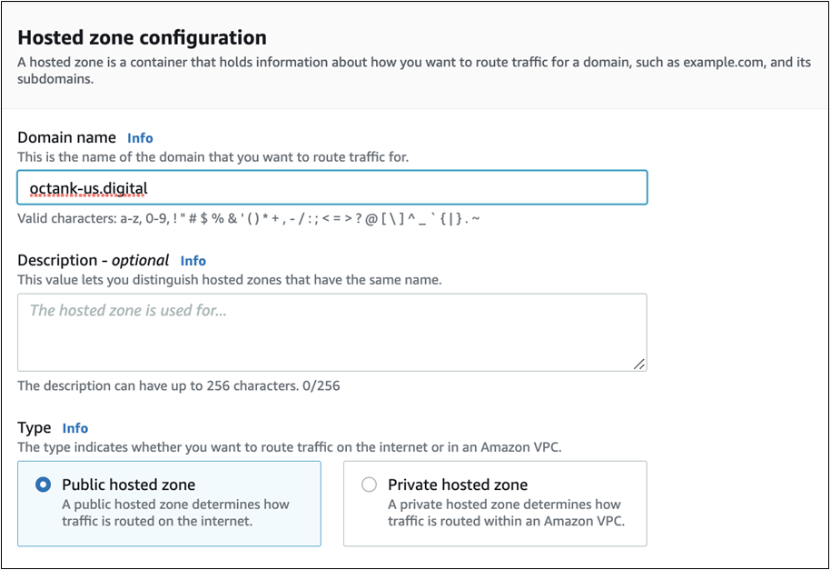Click the Type section label

click(34, 427)
